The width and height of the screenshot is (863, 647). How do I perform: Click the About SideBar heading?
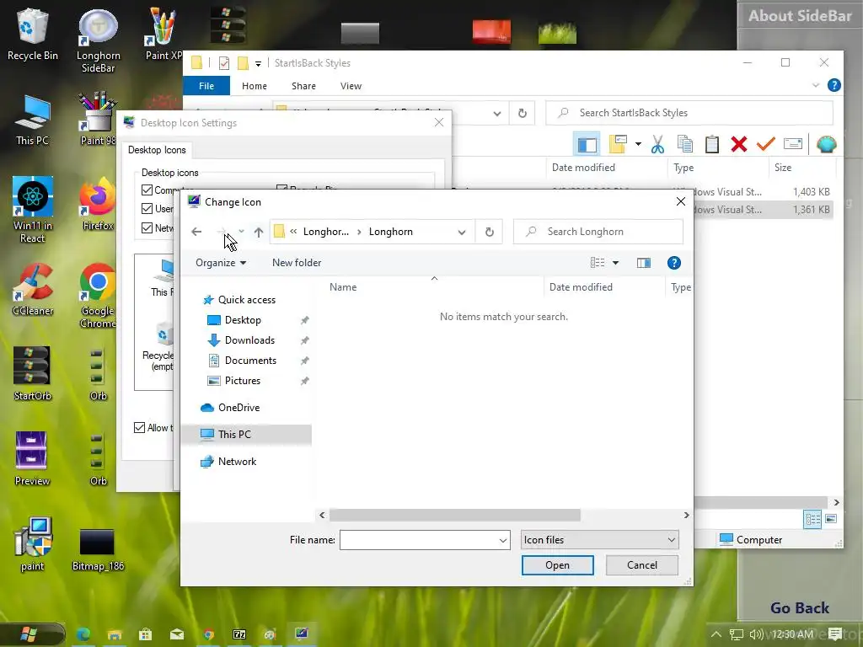[x=800, y=16]
